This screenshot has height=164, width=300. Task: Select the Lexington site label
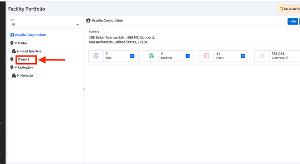pyautogui.click(x=26, y=68)
